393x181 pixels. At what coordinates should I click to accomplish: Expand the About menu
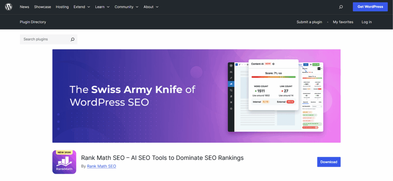coord(151,7)
